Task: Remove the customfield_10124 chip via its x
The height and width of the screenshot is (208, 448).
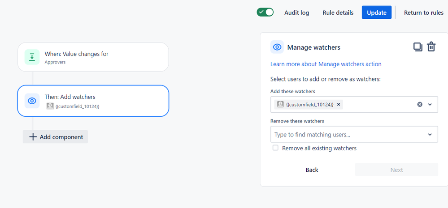Action: click(339, 105)
